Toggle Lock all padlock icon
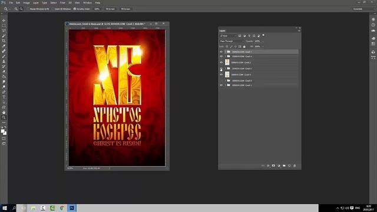 [x=244, y=47]
